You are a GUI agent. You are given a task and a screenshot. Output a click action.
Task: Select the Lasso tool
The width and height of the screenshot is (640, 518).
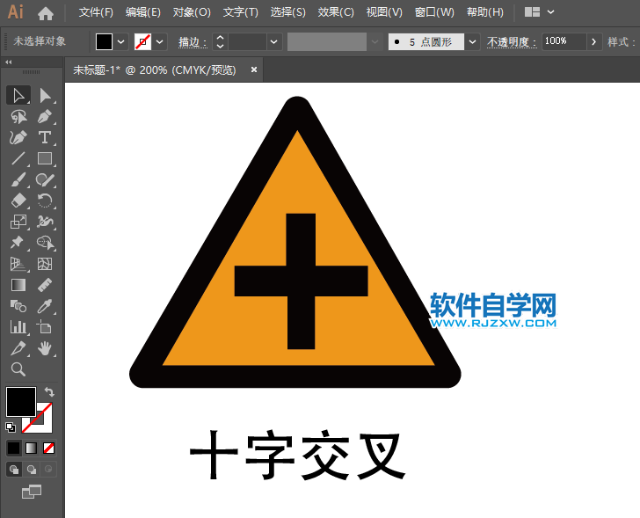pyautogui.click(x=18, y=117)
